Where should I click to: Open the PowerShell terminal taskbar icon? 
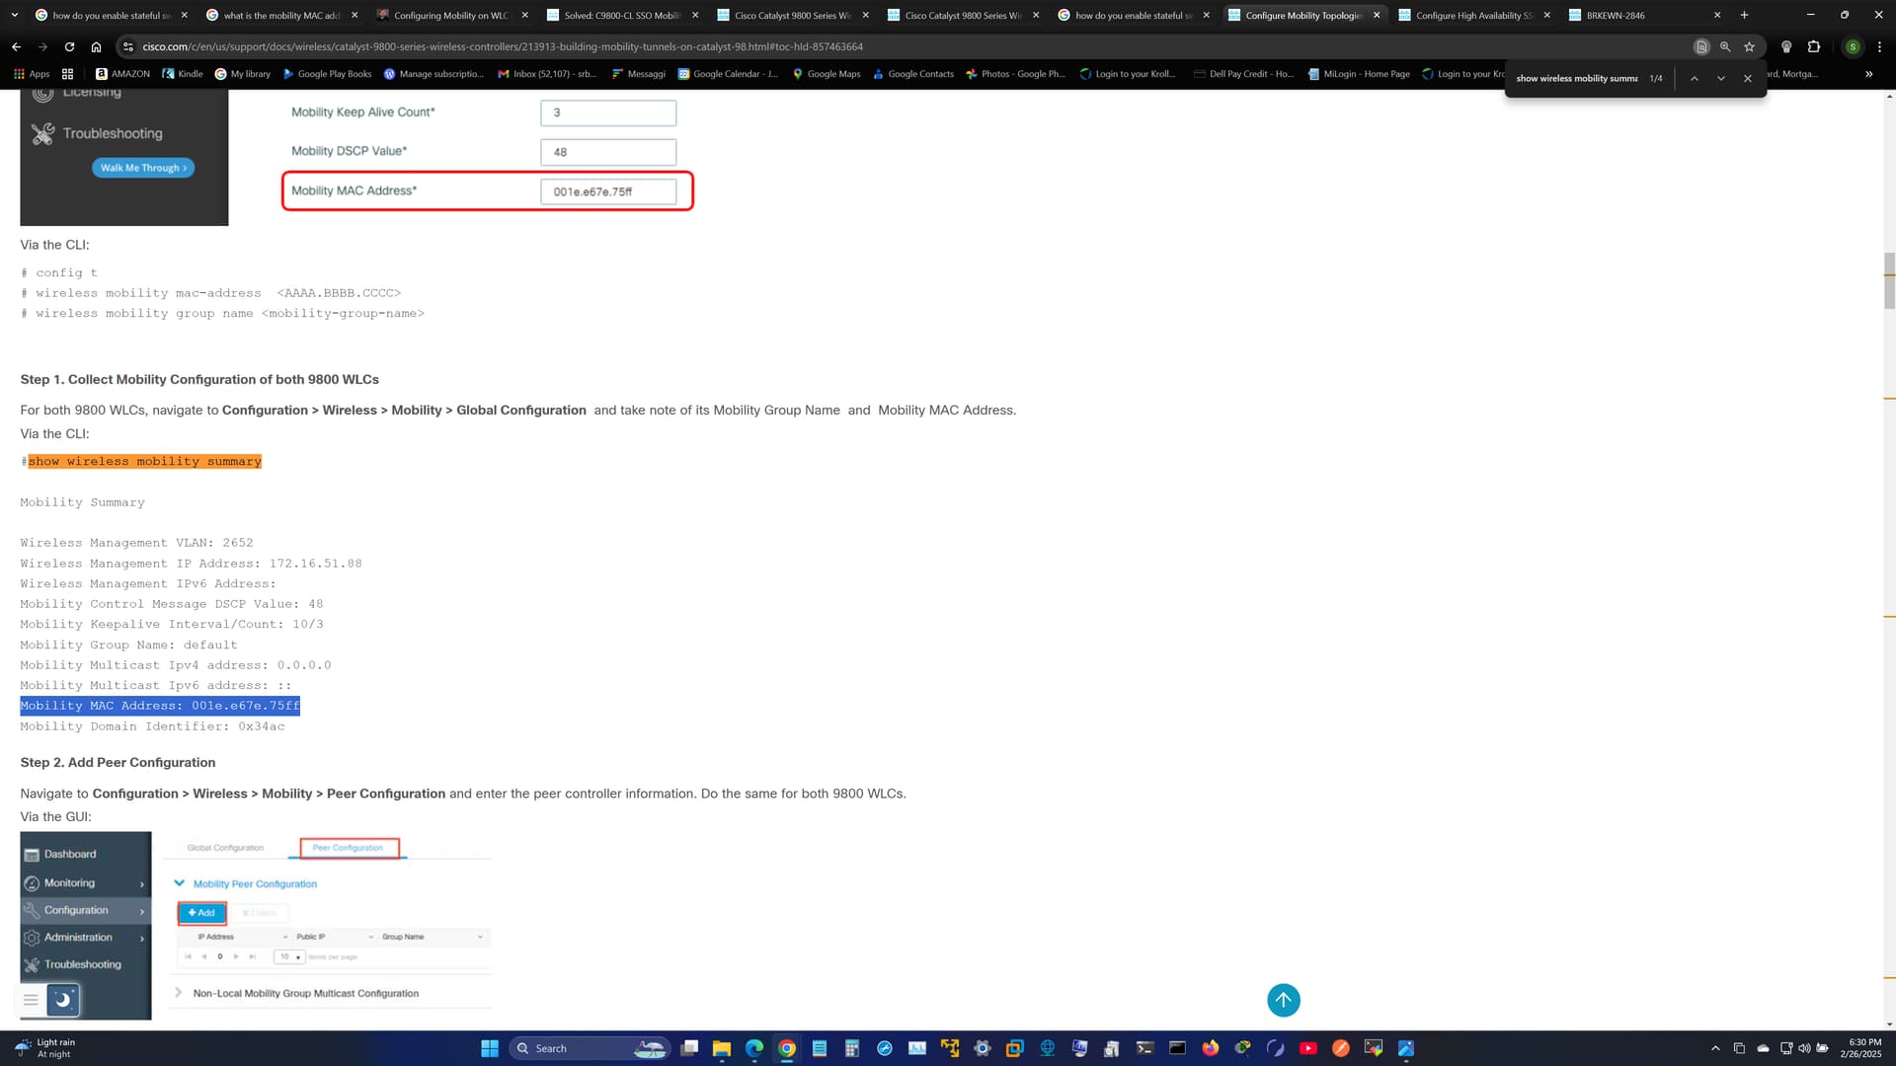click(1145, 1048)
